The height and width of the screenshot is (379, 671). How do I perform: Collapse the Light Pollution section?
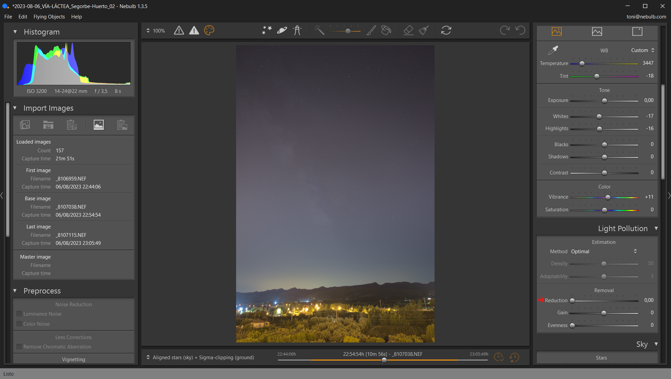656,228
